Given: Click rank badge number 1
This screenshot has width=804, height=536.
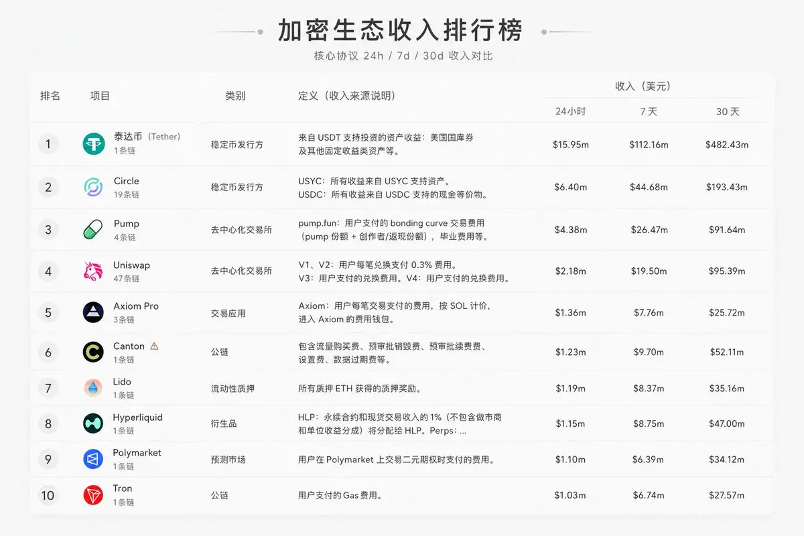Looking at the screenshot, I should [x=48, y=144].
